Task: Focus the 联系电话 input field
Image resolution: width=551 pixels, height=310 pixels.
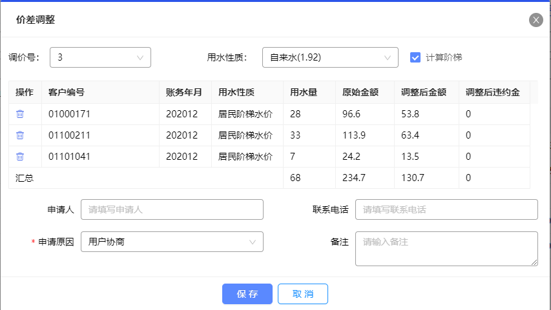Action: click(446, 209)
